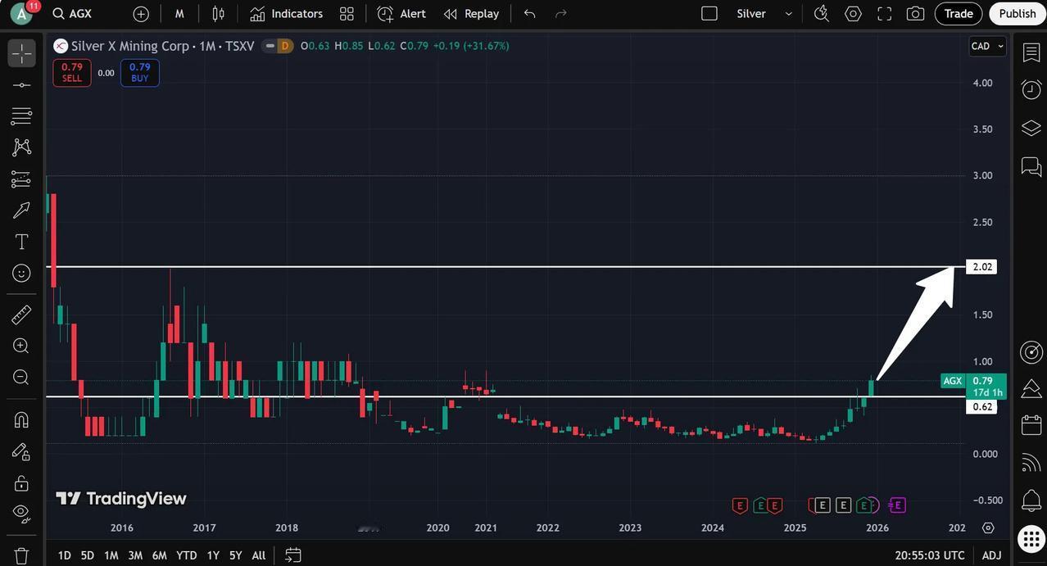Click the Trade button
This screenshot has height=566, width=1047.
click(x=959, y=14)
